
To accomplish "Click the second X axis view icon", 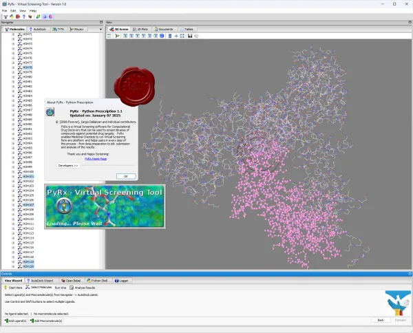I will [x=131, y=36].
